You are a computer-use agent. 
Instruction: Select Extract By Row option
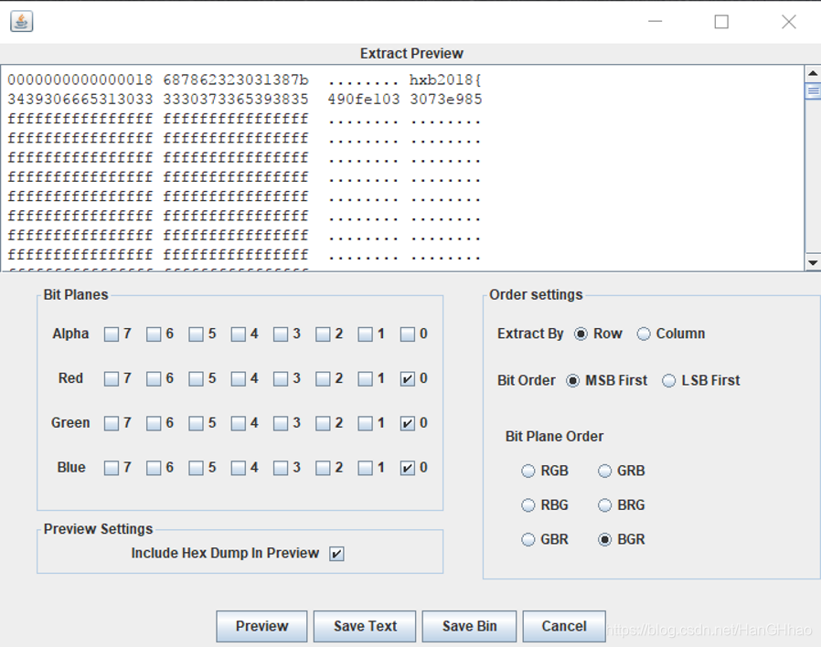click(581, 334)
